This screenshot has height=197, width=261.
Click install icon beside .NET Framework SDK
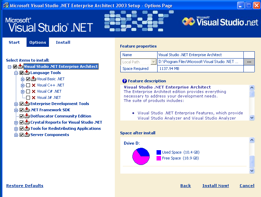tap(27, 110)
